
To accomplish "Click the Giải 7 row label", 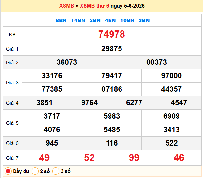I will [12, 158].
